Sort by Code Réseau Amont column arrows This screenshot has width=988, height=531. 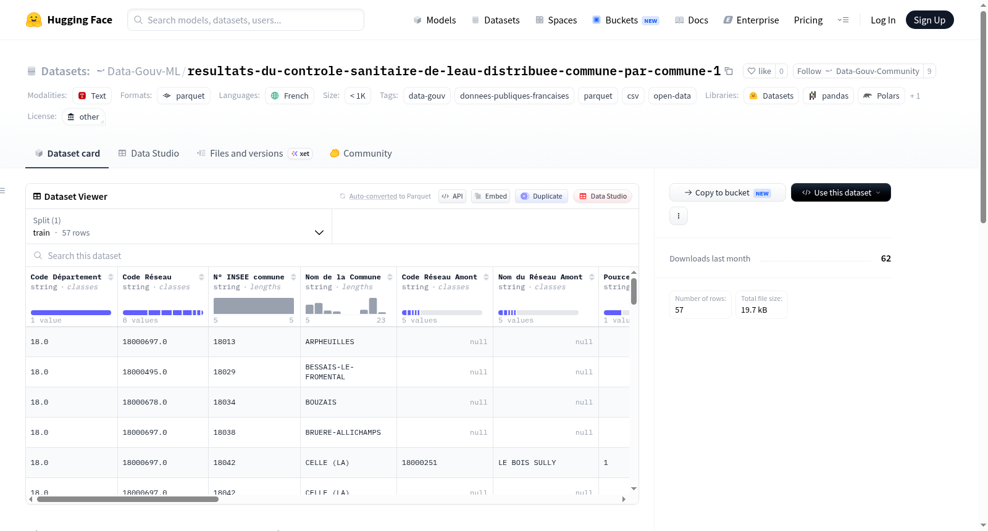pos(486,277)
